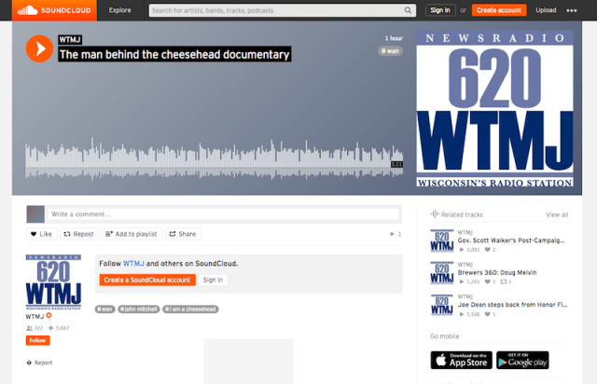
Task: Open Brewers 360: Doug Melvin track
Action: (497, 272)
